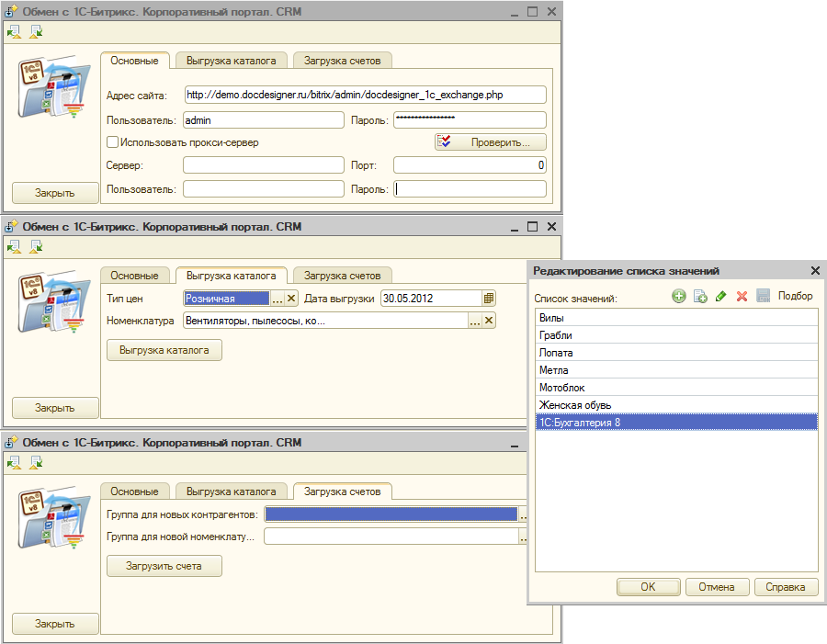The width and height of the screenshot is (827, 644).
Task: Switch to Основные tab in the middle window
Action: tap(134, 276)
